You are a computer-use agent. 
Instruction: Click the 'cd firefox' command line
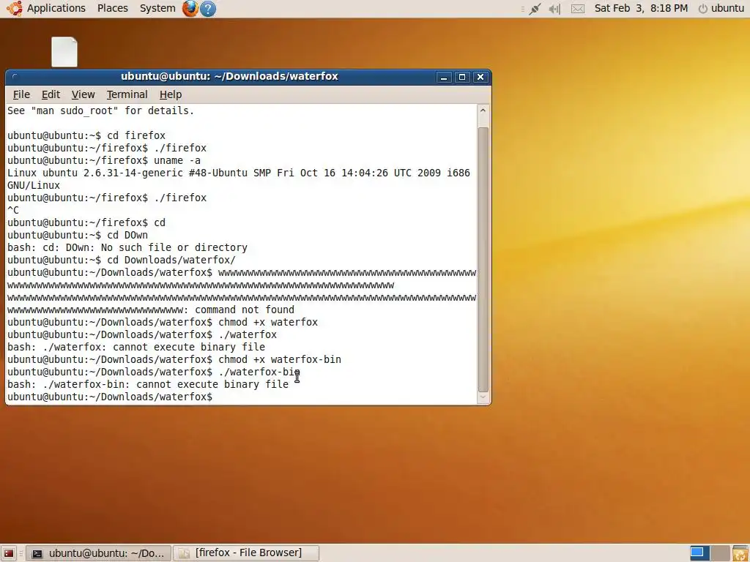[86, 135]
